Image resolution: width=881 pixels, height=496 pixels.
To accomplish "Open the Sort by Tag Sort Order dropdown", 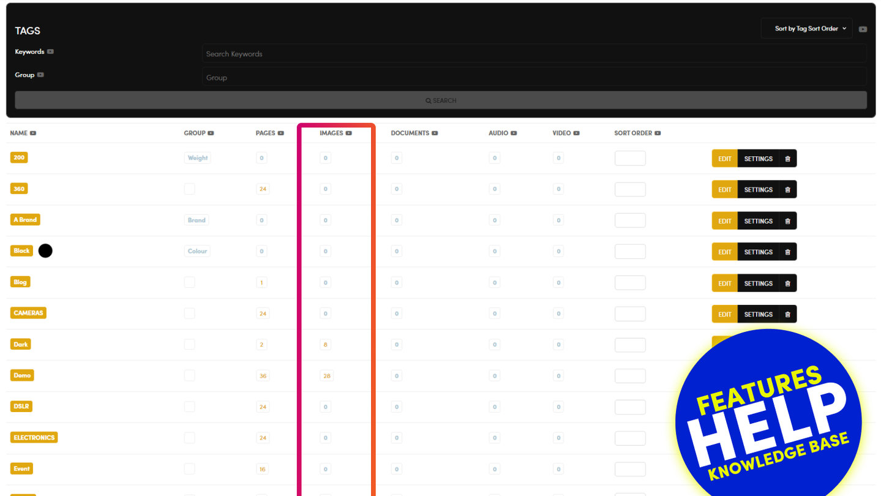I will (806, 29).
